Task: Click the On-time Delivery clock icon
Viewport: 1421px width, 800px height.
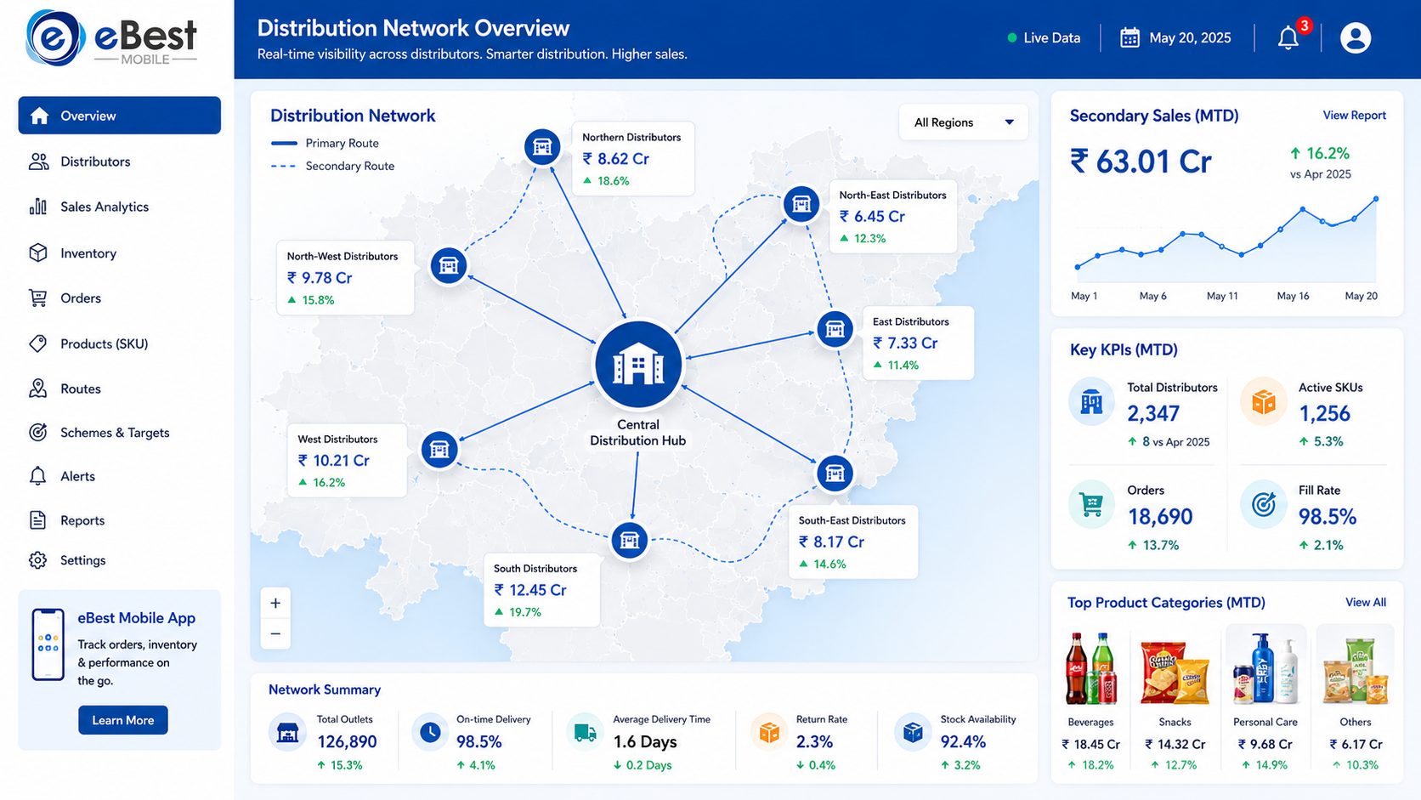Action: [430, 731]
